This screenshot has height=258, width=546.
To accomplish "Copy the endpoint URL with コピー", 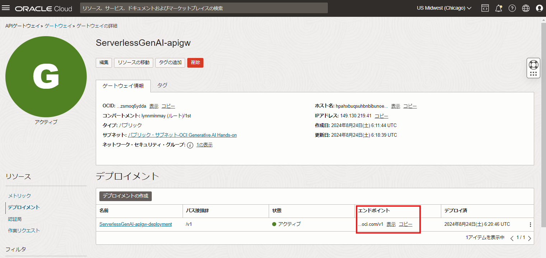I will (406, 224).
